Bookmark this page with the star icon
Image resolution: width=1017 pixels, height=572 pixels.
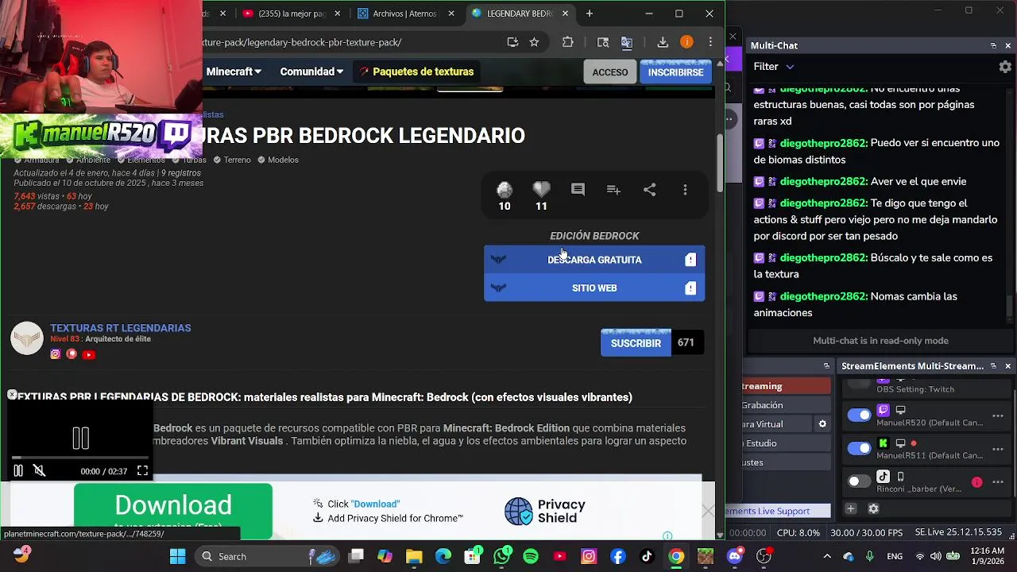535,42
